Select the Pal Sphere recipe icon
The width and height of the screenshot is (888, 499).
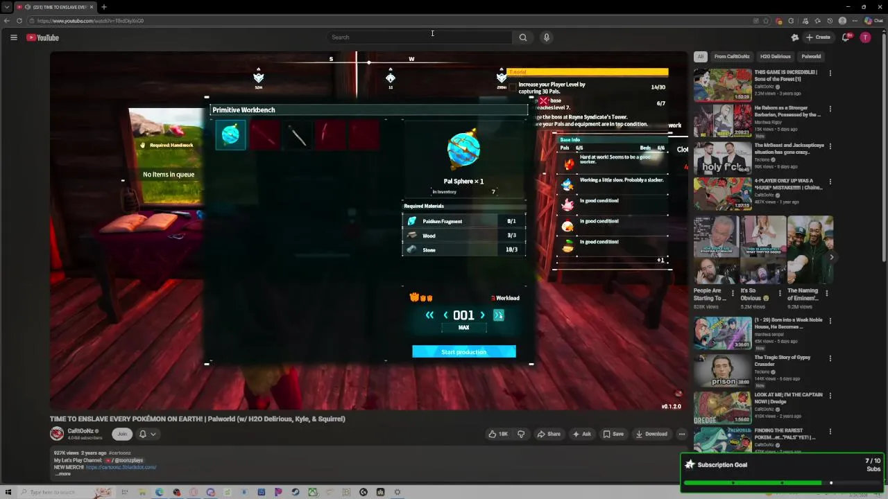[x=230, y=135]
